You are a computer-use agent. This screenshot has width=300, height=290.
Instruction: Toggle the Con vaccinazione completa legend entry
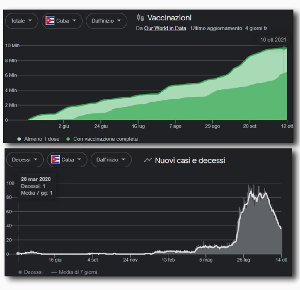click(x=102, y=139)
